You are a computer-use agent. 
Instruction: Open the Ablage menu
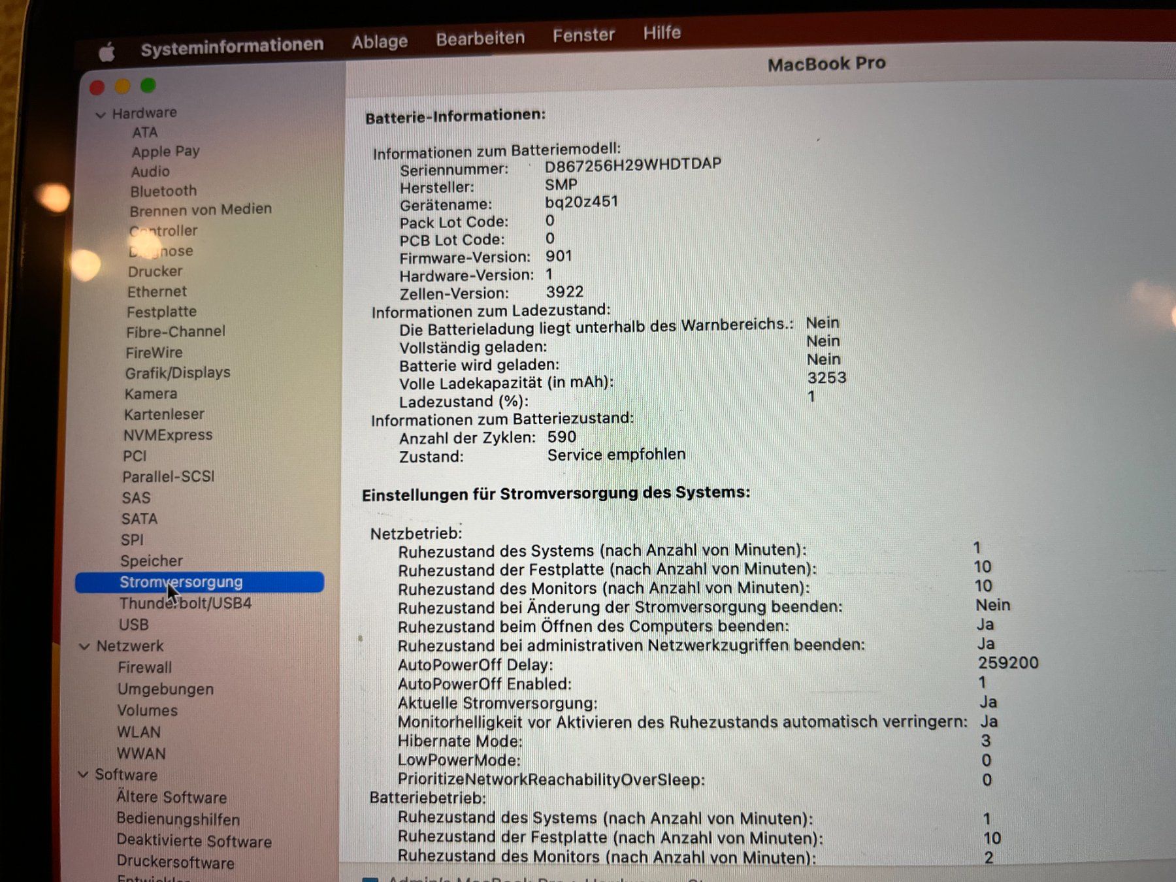(380, 42)
